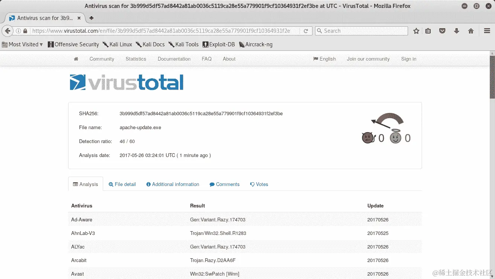495x279 pixels.
Task: Click the ALYac antivirus row name
Action: (x=78, y=247)
